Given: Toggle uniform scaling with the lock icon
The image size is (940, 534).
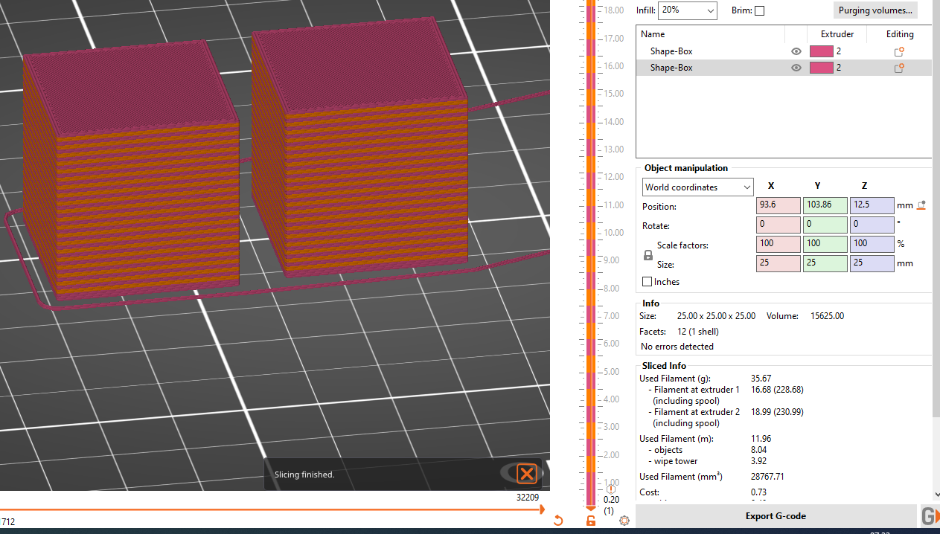Looking at the screenshot, I should point(648,255).
